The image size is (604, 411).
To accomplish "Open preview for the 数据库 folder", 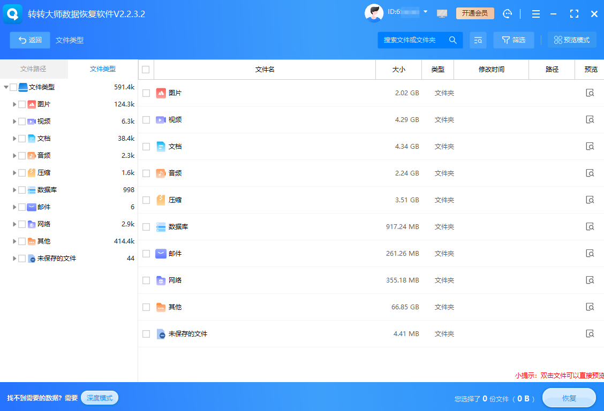I will [x=590, y=226].
